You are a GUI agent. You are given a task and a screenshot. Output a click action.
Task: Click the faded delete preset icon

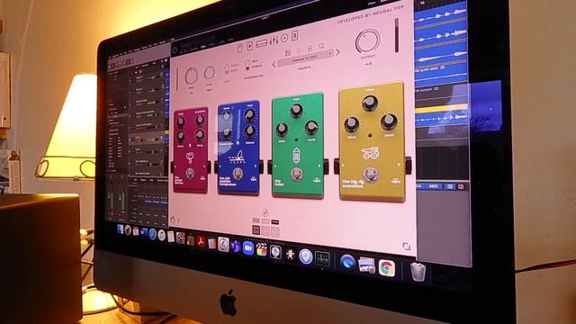tap(299, 50)
